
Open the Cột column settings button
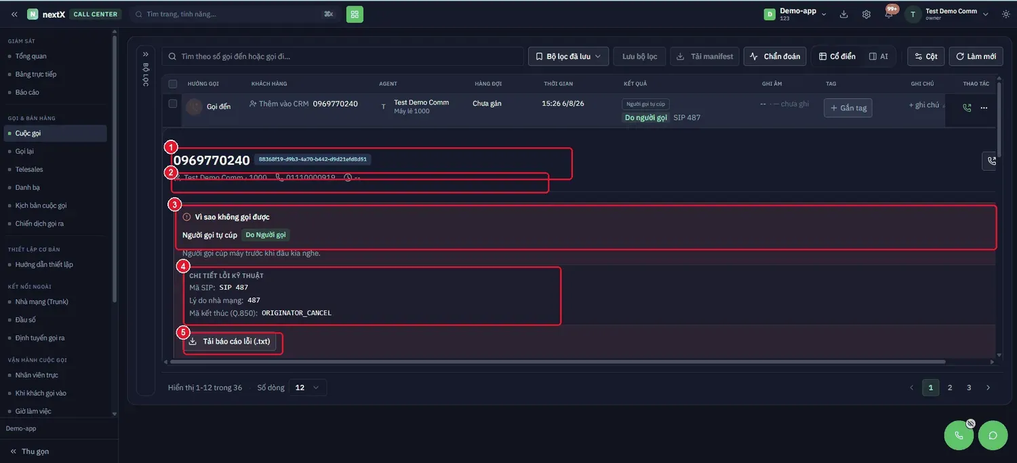(x=926, y=56)
